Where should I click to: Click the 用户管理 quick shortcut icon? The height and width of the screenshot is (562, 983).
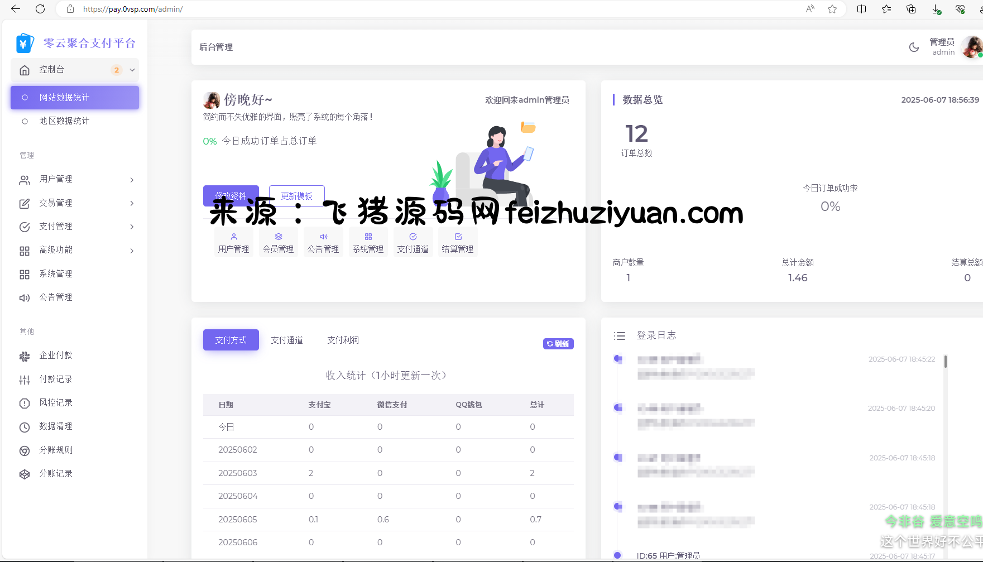pos(234,237)
